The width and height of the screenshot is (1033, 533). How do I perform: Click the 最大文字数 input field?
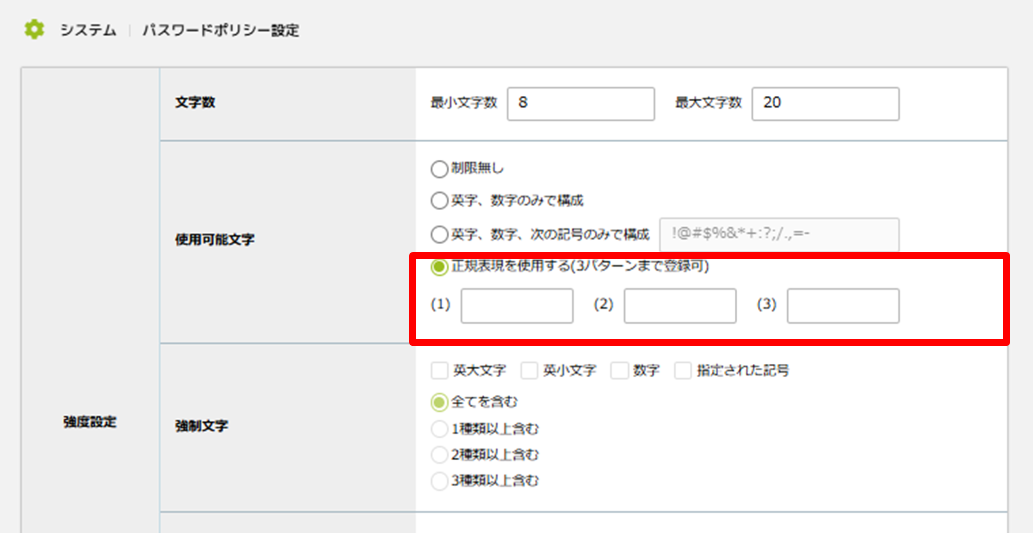825,104
